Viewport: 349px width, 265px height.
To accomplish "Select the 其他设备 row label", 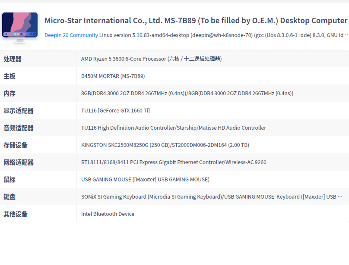I will (x=16, y=214).
